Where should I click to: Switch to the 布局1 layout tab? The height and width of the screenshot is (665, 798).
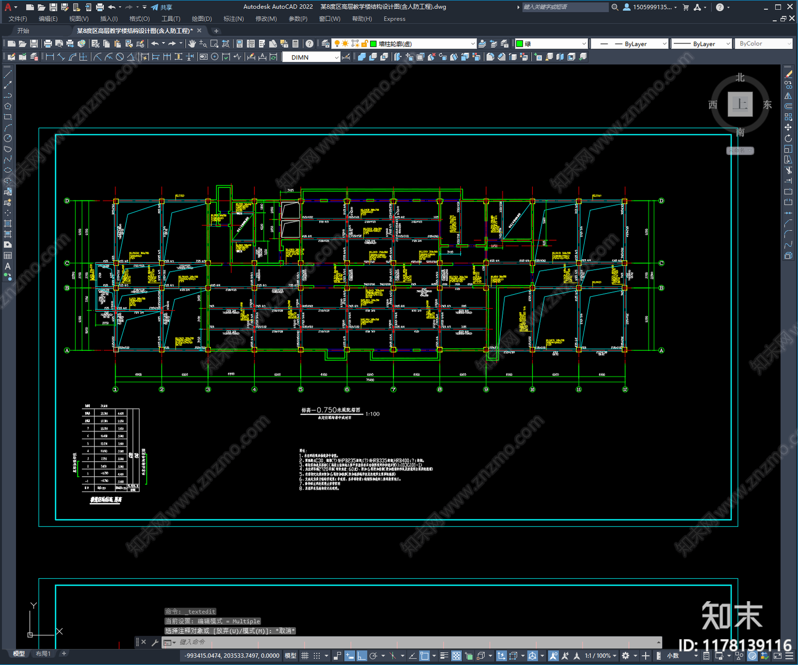(43, 654)
